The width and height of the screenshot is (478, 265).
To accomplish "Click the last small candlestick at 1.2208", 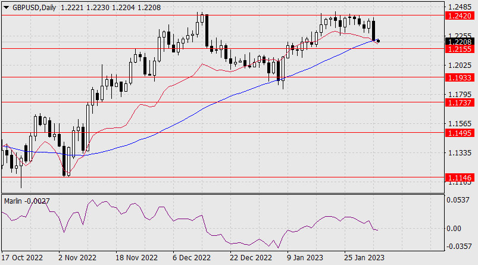I will point(379,41).
